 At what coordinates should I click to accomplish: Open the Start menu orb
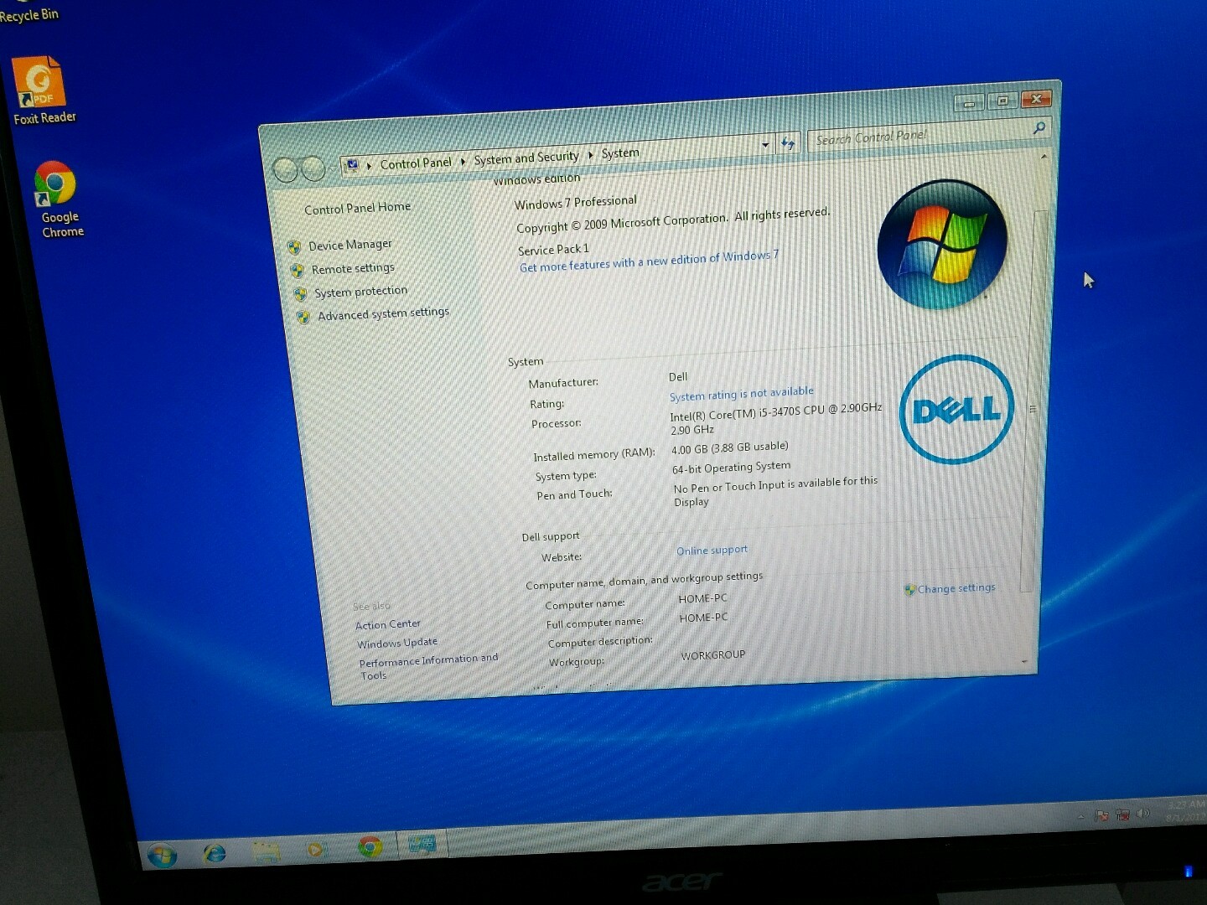coord(162,855)
